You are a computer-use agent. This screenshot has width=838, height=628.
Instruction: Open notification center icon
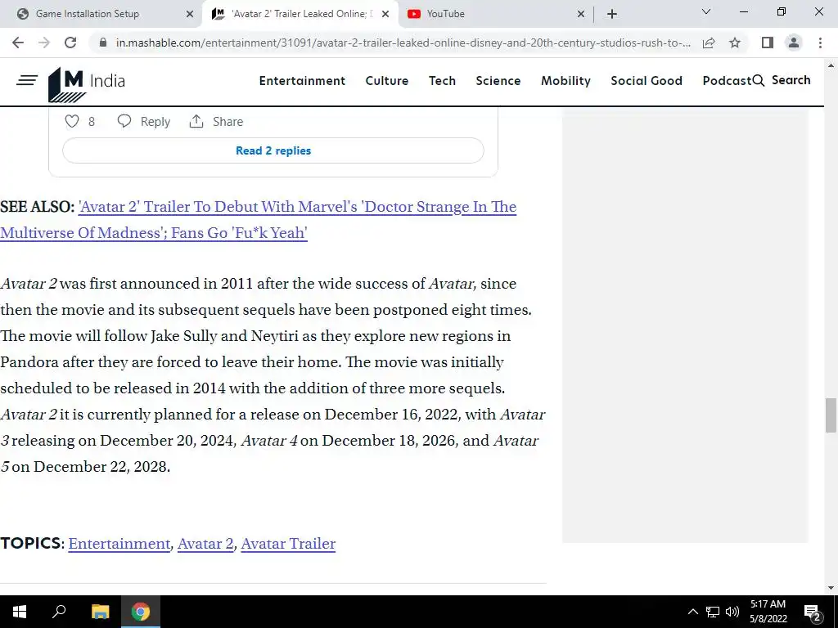pyautogui.click(x=813, y=612)
